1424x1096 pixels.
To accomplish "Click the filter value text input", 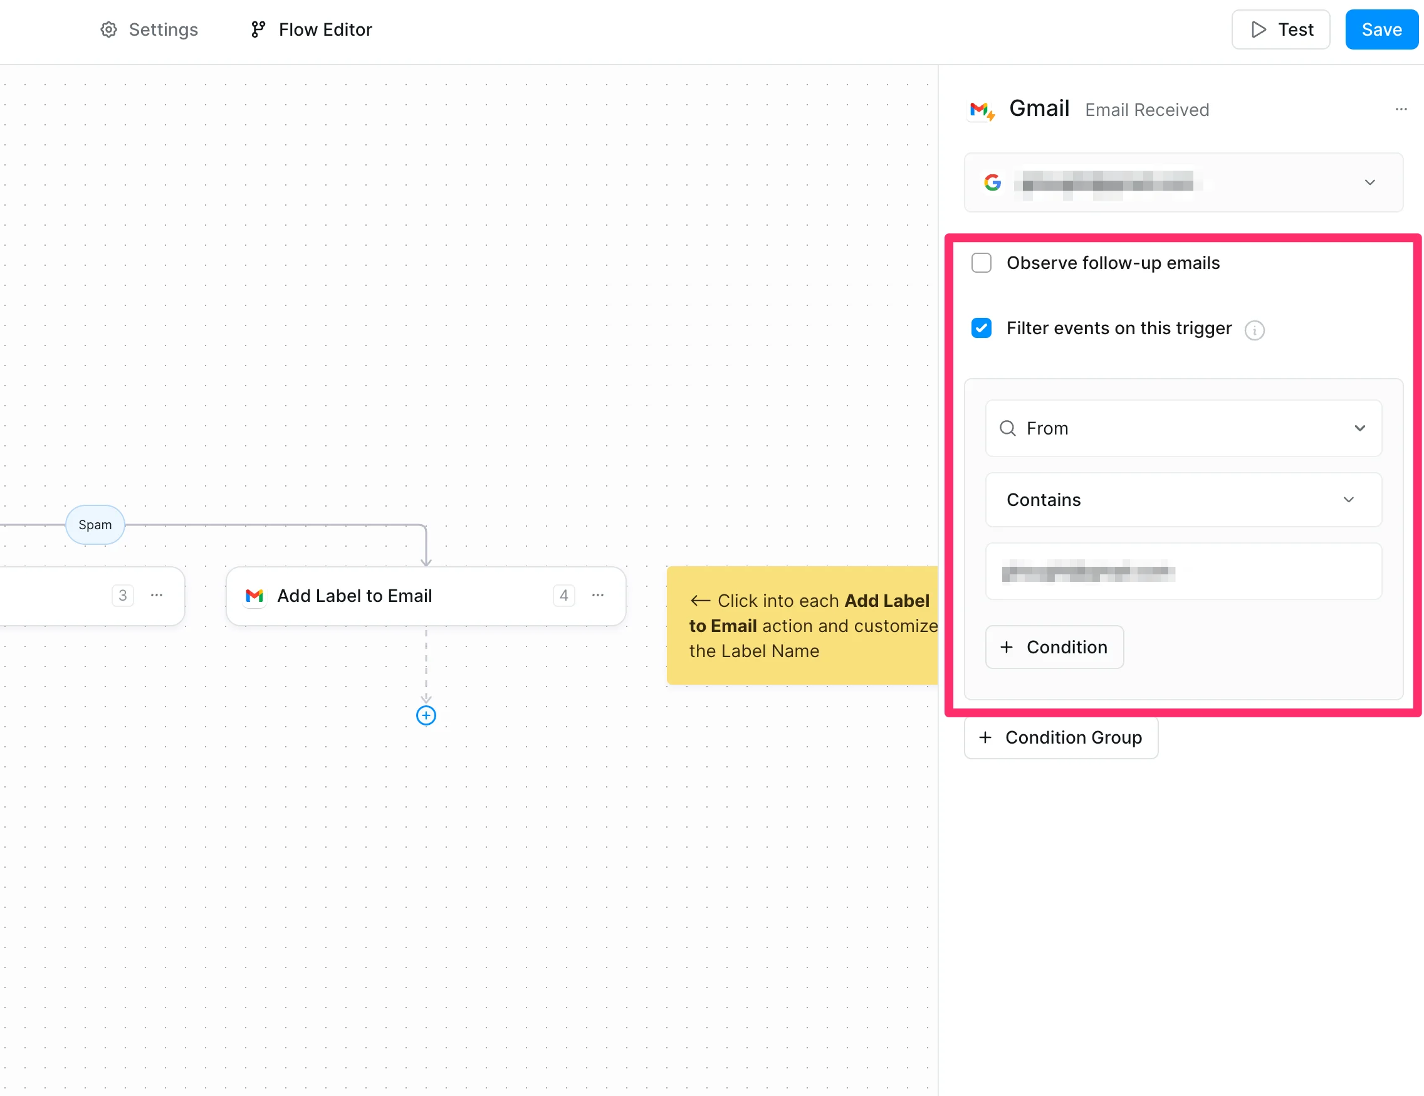I will (x=1183, y=572).
